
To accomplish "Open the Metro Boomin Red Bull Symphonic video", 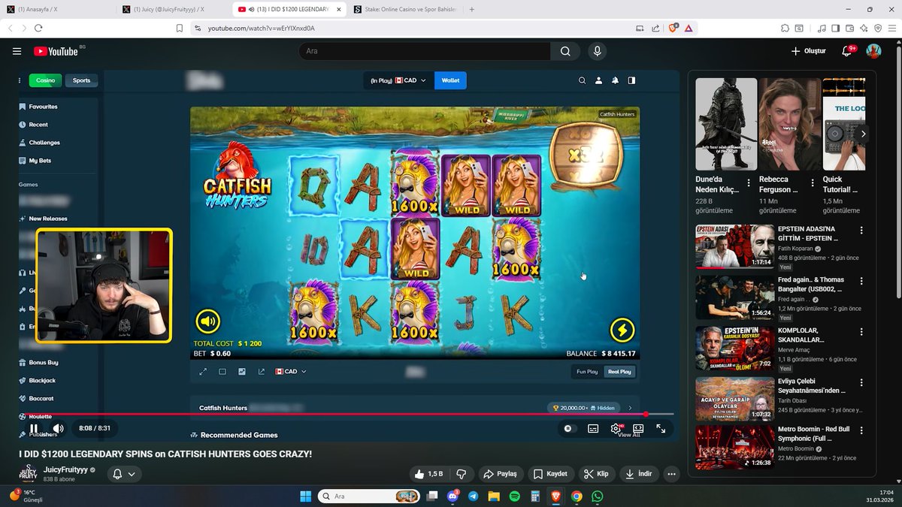I will [734, 447].
